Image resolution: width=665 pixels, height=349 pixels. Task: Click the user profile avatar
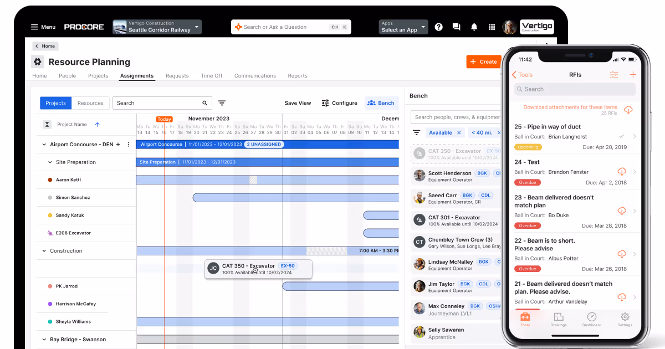509,27
